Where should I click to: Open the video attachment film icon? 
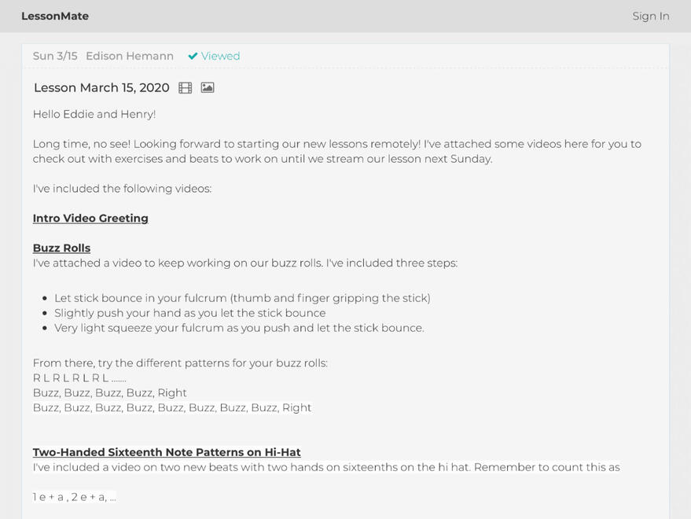click(186, 88)
